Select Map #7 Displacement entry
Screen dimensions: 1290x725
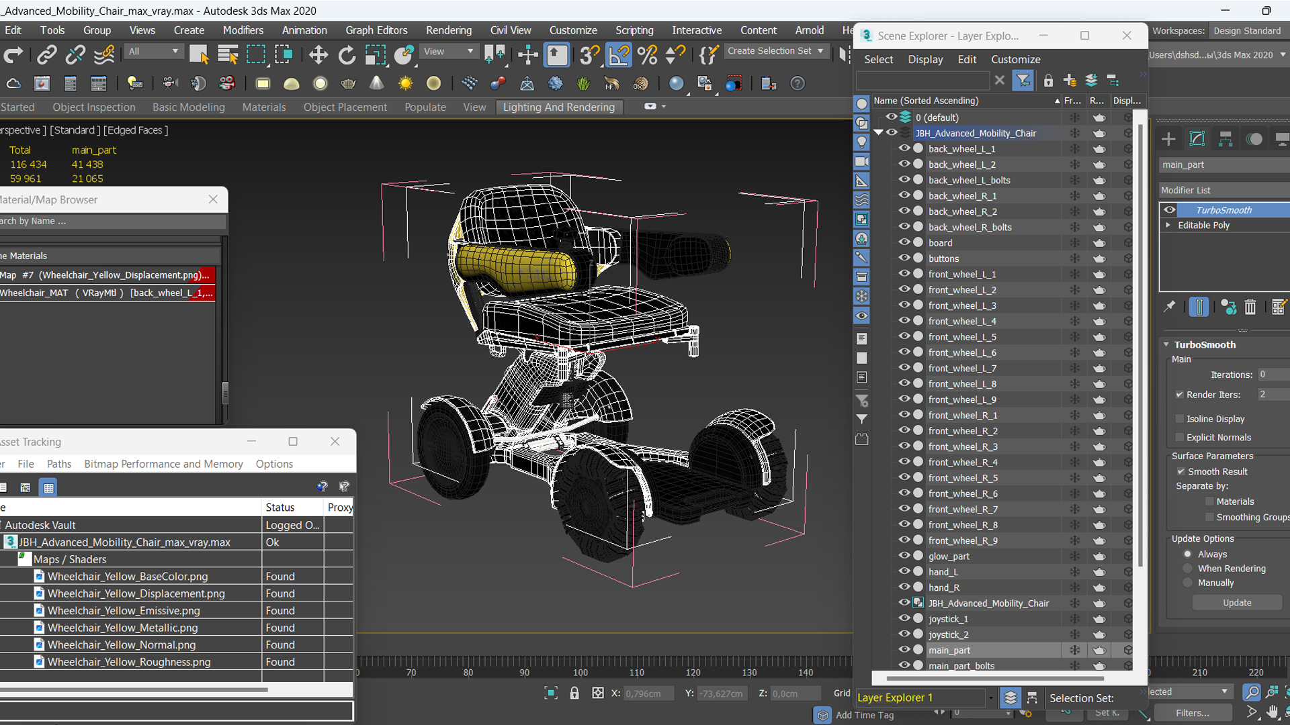tap(107, 275)
